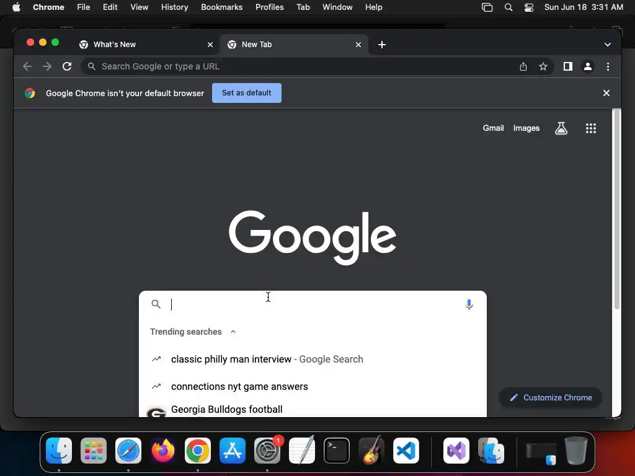Go back using the back arrow

(27, 66)
